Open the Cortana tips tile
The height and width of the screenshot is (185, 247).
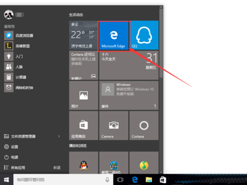pyautogui.click(x=83, y=65)
